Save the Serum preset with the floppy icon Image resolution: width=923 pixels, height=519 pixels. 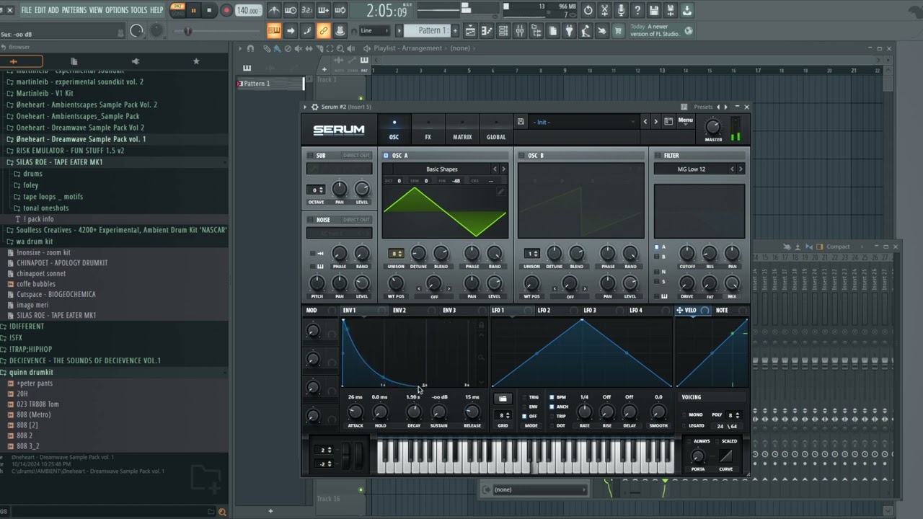click(x=521, y=122)
